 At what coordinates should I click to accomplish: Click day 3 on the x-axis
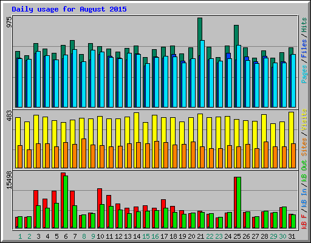pyautogui.click(x=38, y=236)
